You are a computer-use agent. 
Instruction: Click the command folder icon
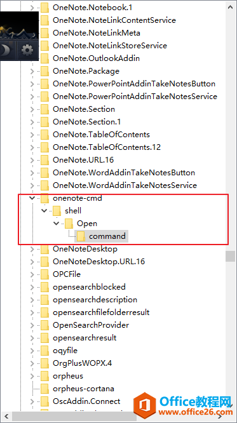(81, 236)
